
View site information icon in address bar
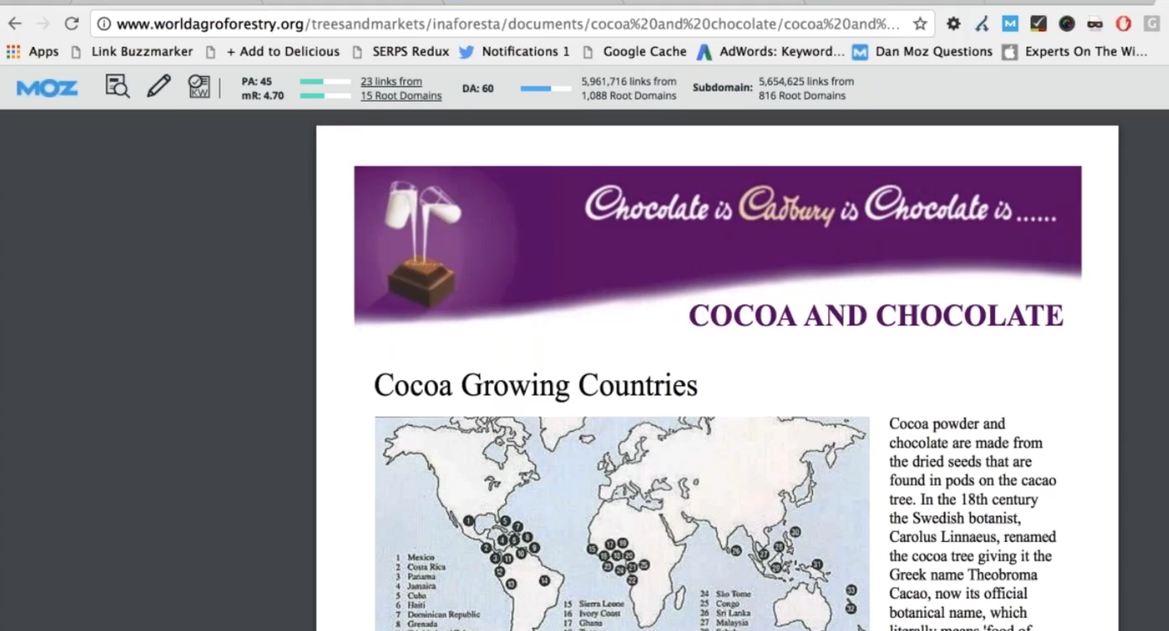[104, 24]
